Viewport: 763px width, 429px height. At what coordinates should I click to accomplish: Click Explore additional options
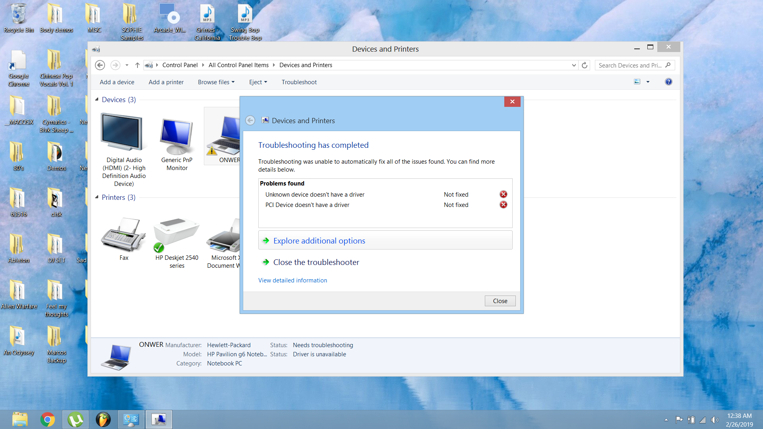(385, 240)
